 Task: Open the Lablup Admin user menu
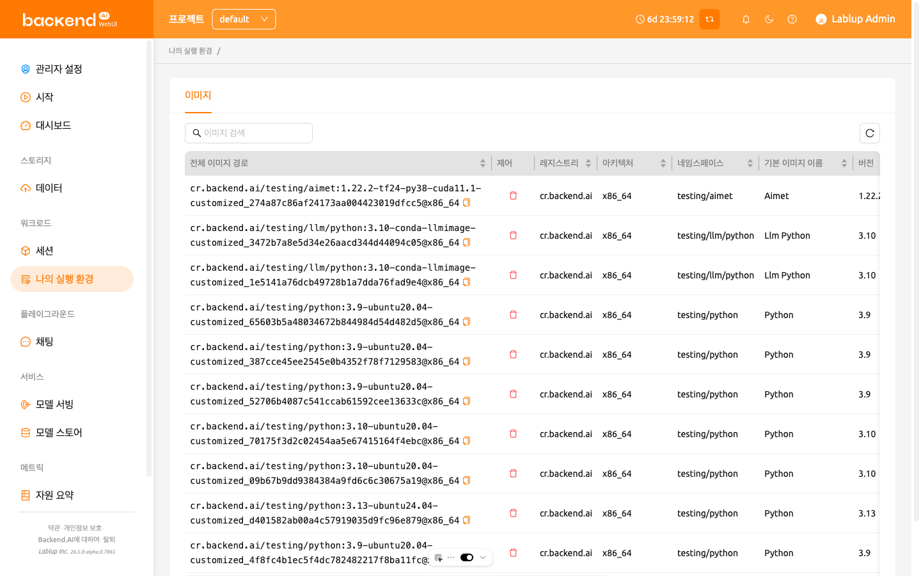[x=855, y=19]
